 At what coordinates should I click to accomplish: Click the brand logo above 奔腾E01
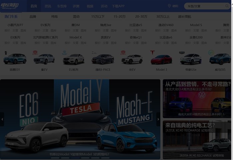point(6,53)
